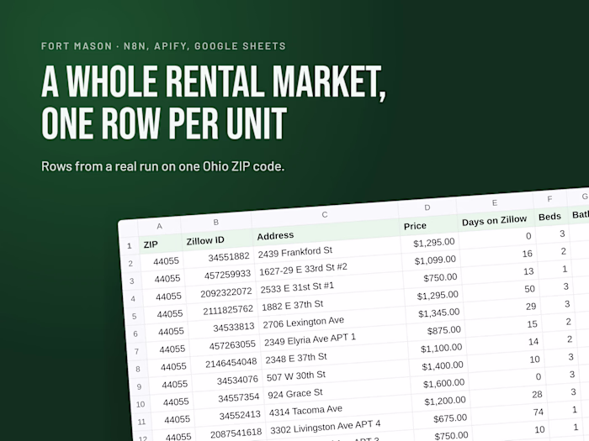
Task: Click price cell $875.00
Action: pyautogui.click(x=436, y=331)
